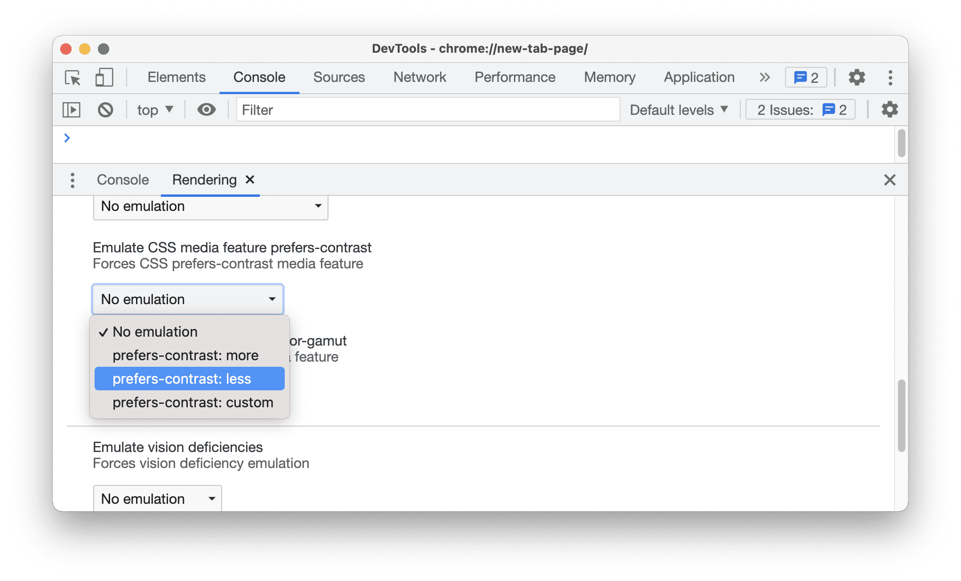Click the more panels chevron button
The width and height of the screenshot is (961, 581).
pyautogui.click(x=764, y=76)
